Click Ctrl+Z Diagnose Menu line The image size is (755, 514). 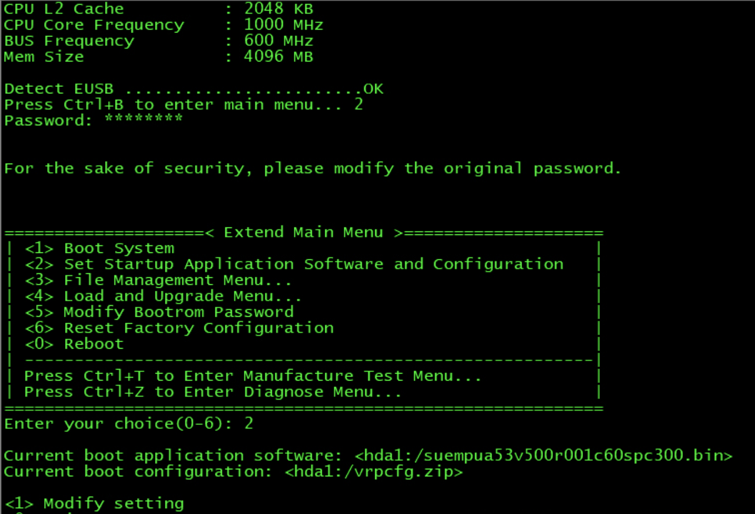coord(213,392)
